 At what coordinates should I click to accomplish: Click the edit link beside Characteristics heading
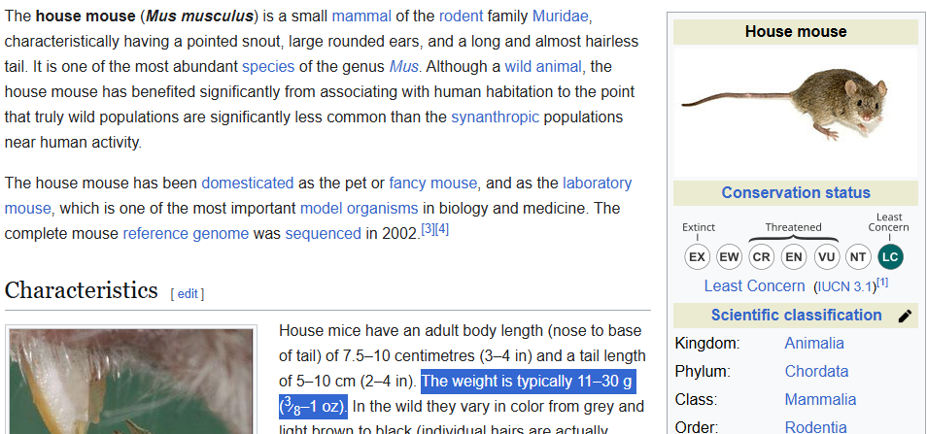188,293
